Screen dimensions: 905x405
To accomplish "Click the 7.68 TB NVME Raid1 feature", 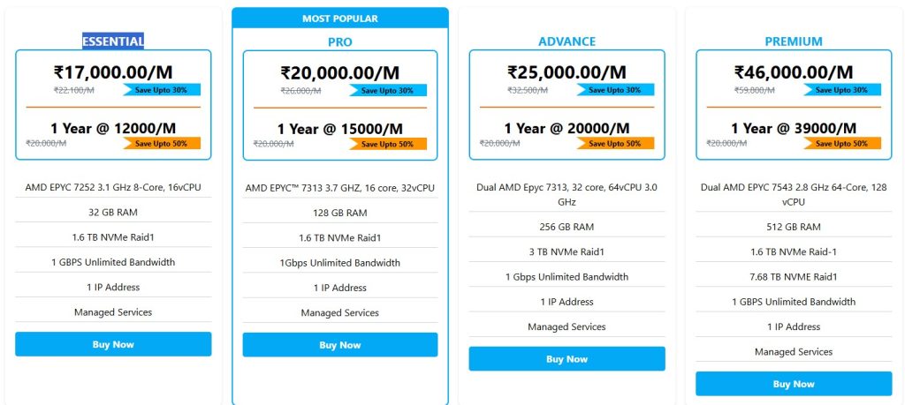I will (x=794, y=276).
